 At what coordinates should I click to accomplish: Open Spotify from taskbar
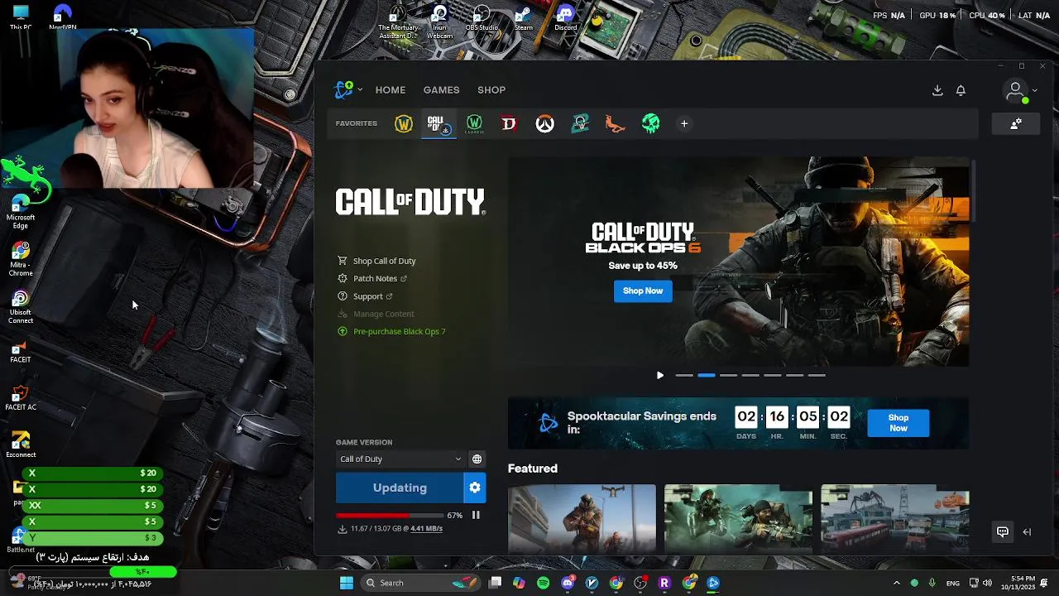543,583
